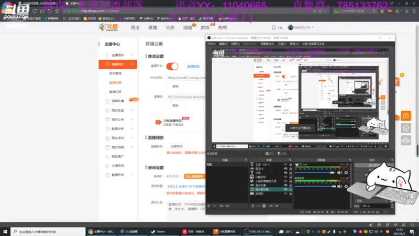Open the user account dropdown in Douyu header

click(301, 27)
